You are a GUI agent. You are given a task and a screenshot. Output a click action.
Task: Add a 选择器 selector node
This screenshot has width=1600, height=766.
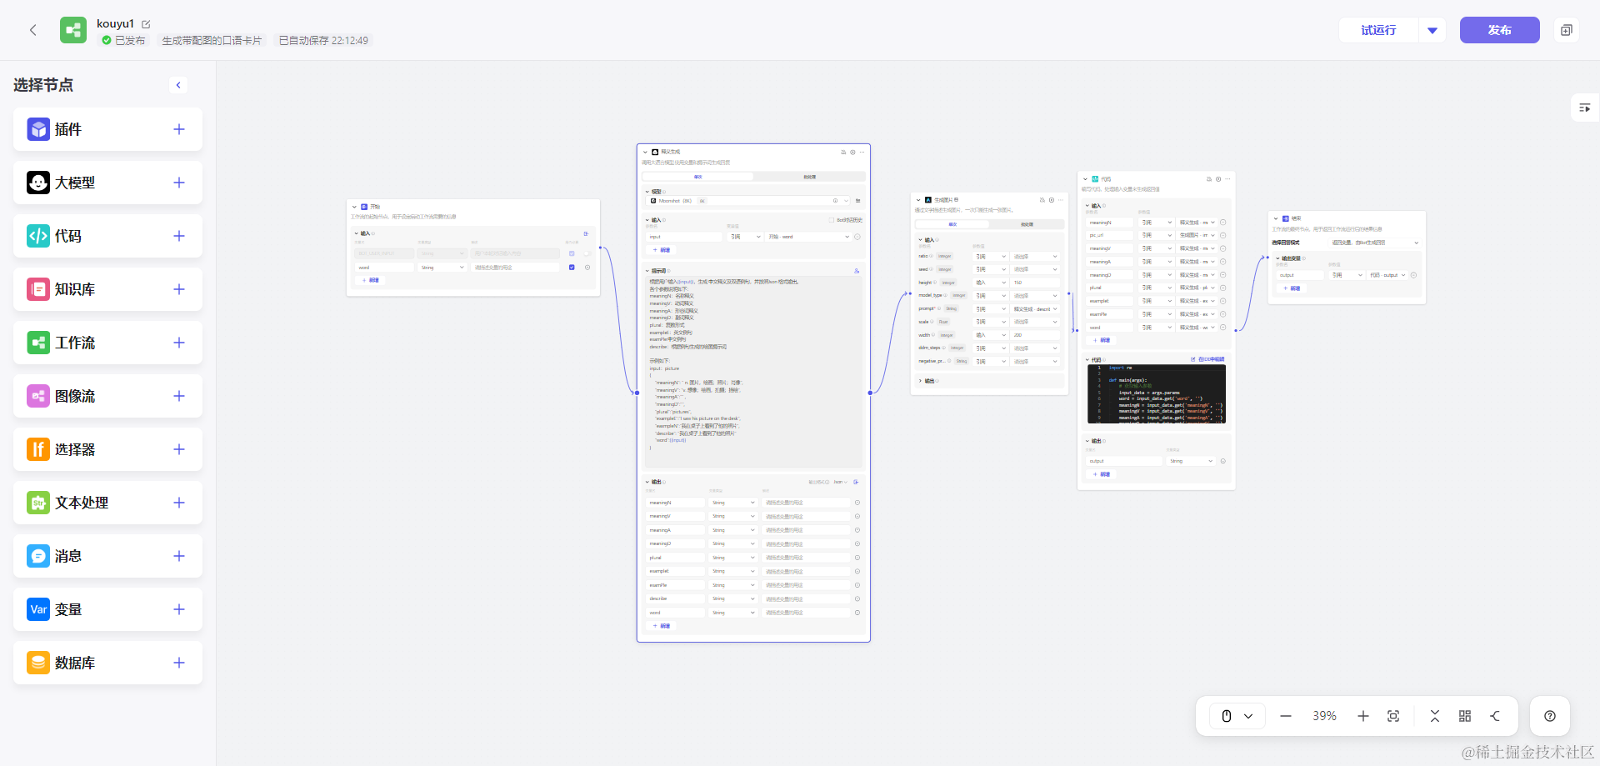pyautogui.click(x=179, y=449)
